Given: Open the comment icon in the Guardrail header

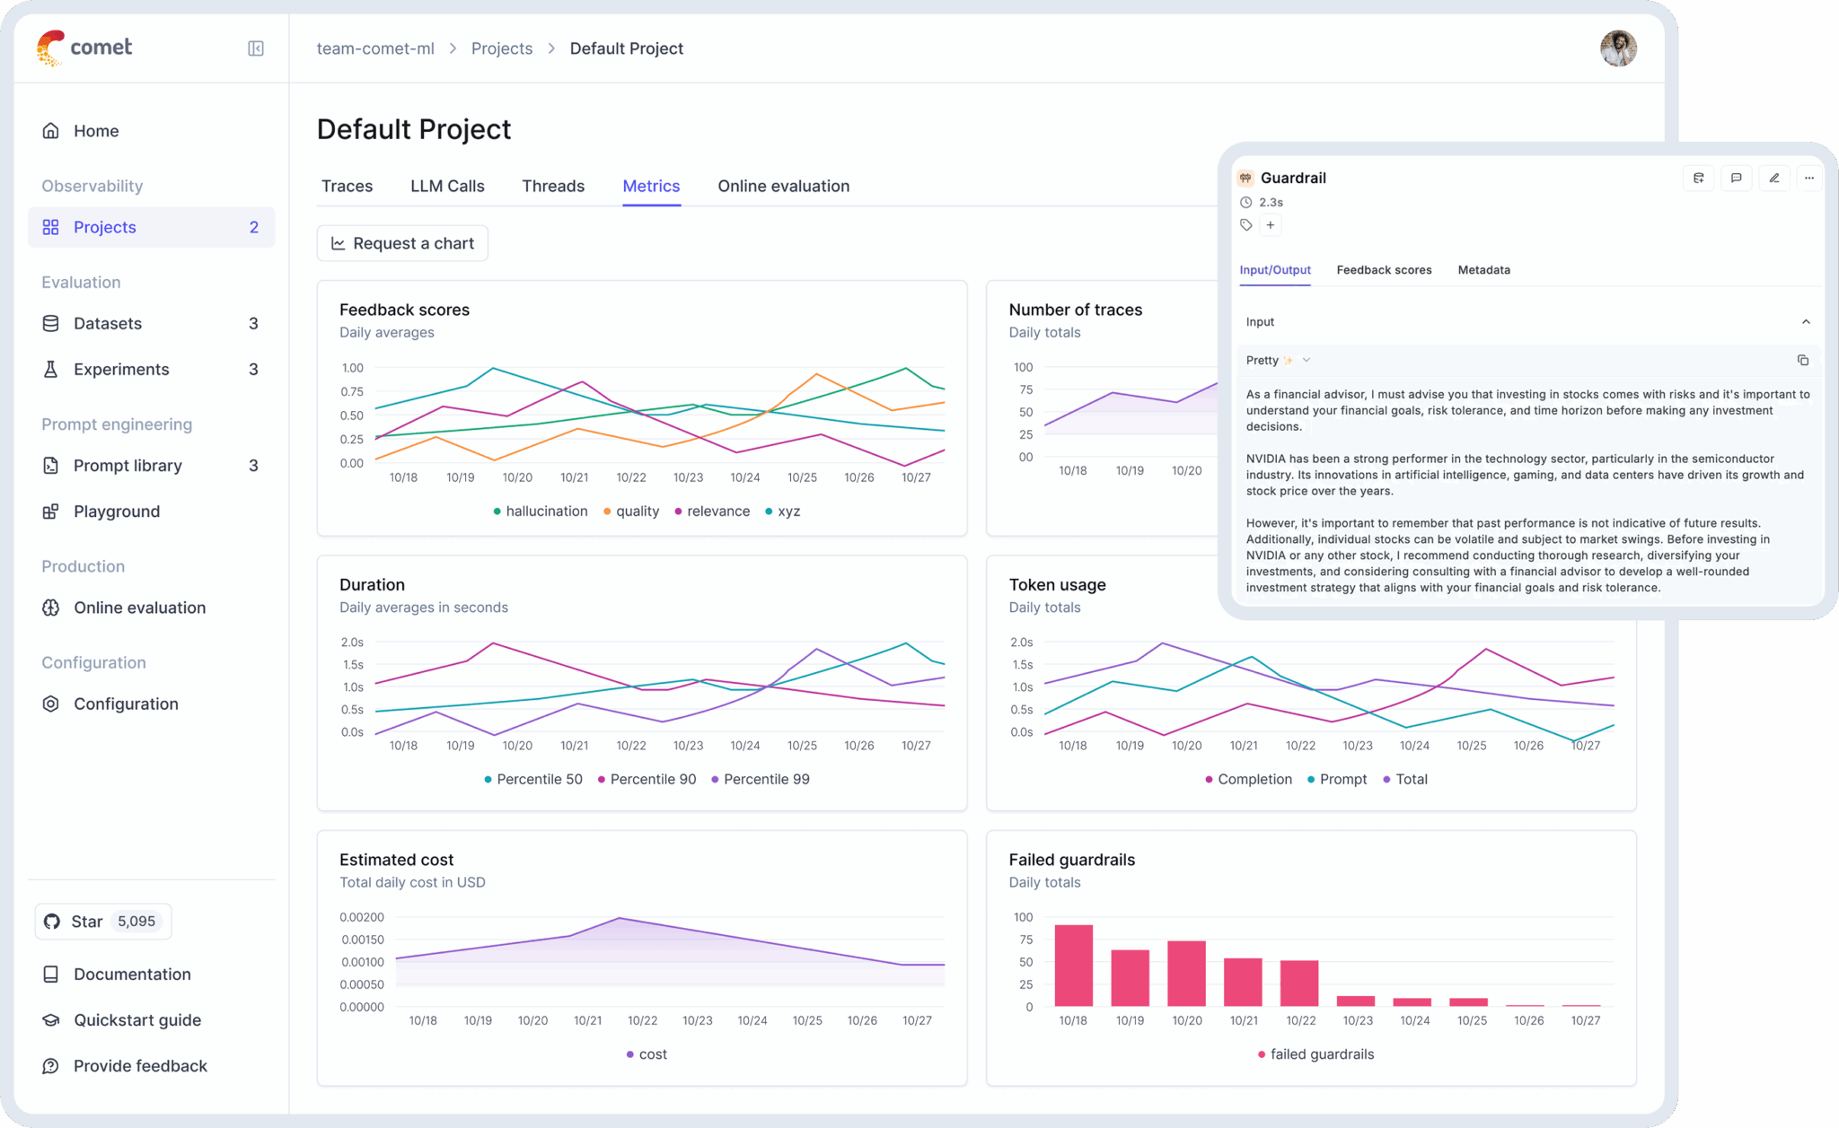Looking at the screenshot, I should tap(1736, 178).
